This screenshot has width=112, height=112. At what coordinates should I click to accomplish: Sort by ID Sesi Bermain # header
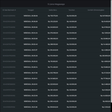(x=9, y=10)
